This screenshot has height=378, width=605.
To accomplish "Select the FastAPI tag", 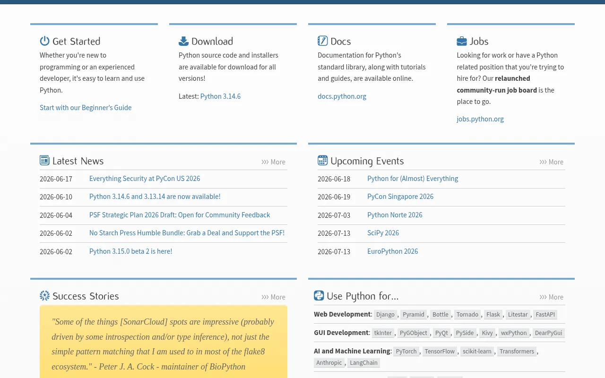I will [x=545, y=315].
